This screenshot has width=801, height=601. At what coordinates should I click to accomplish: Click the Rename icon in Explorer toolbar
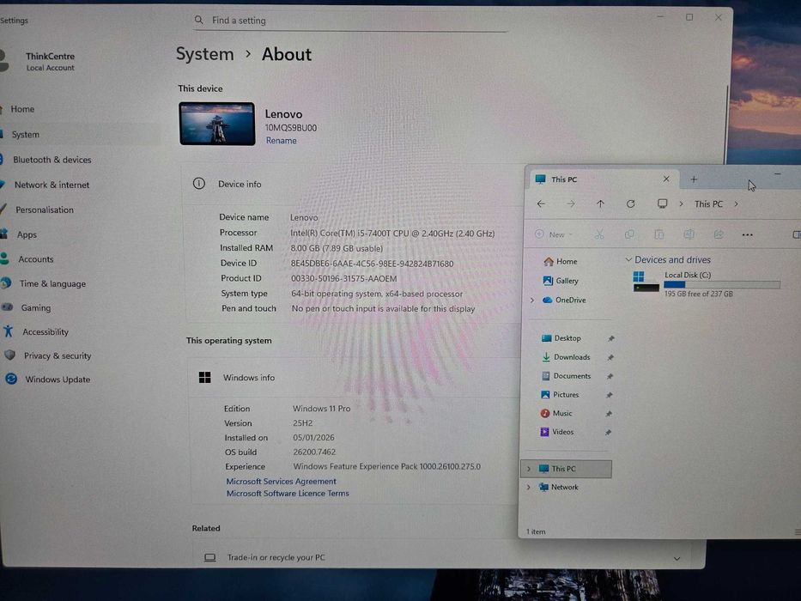pos(689,234)
